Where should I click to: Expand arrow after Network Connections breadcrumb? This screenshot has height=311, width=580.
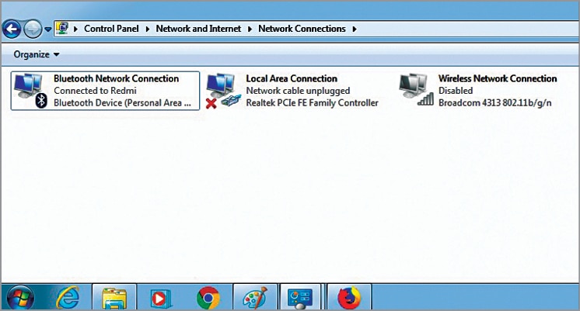[x=355, y=29]
